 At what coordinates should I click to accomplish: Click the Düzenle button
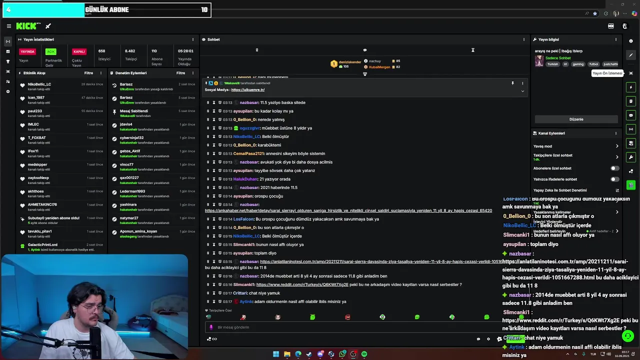pyautogui.click(x=576, y=119)
